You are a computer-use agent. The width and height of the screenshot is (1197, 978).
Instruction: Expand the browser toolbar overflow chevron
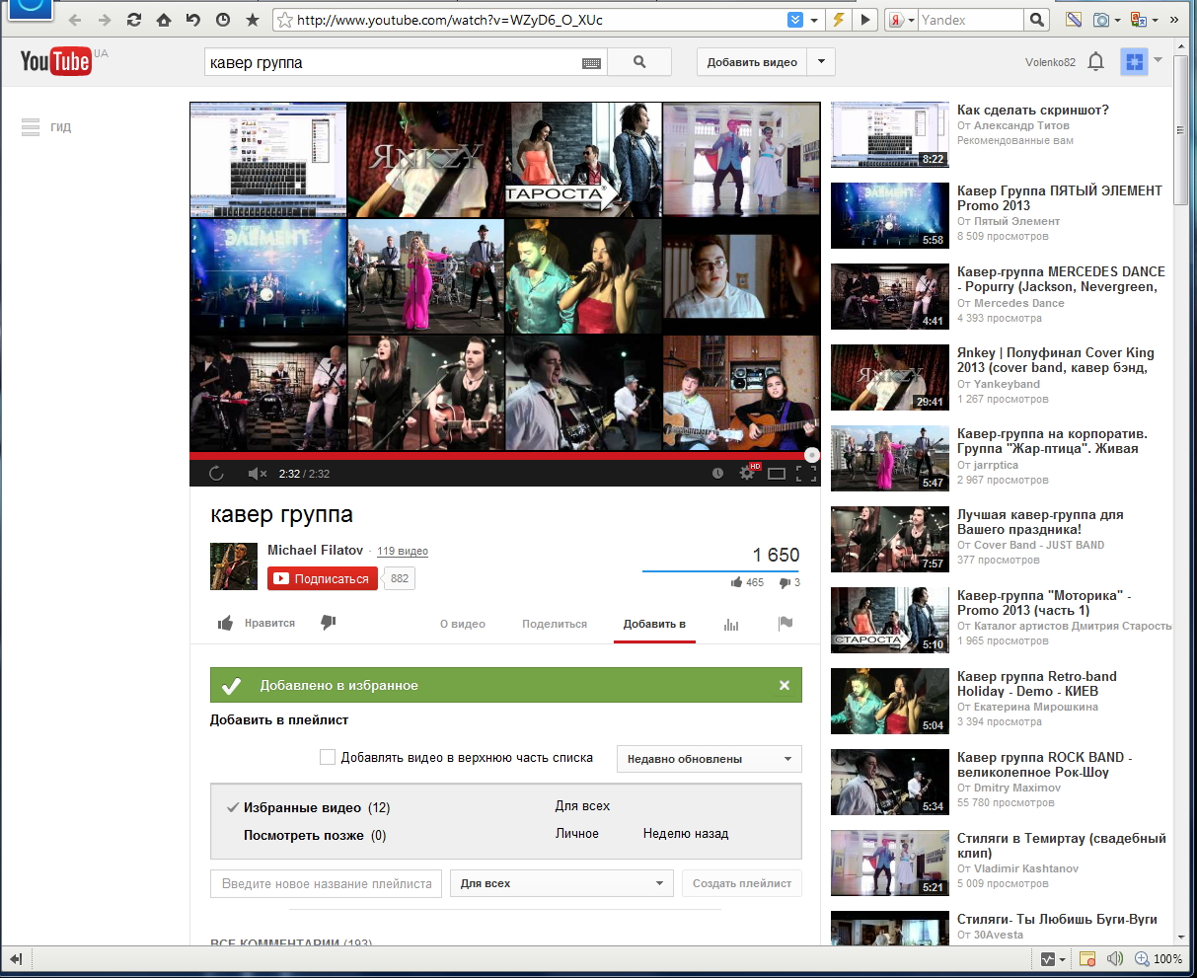1175,20
